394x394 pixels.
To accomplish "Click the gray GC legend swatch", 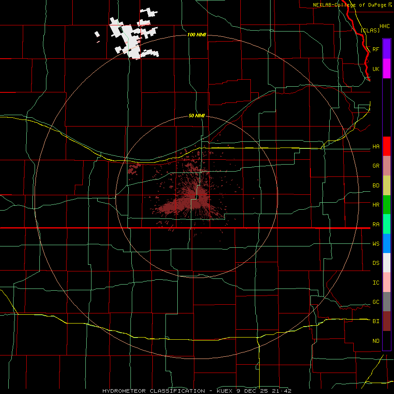I will point(387,302).
